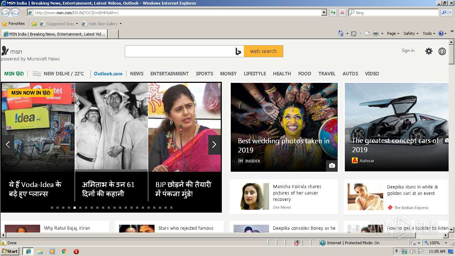The width and height of the screenshot is (455, 256).
Task: Open the Tools menu dropdown
Action: [429, 33]
